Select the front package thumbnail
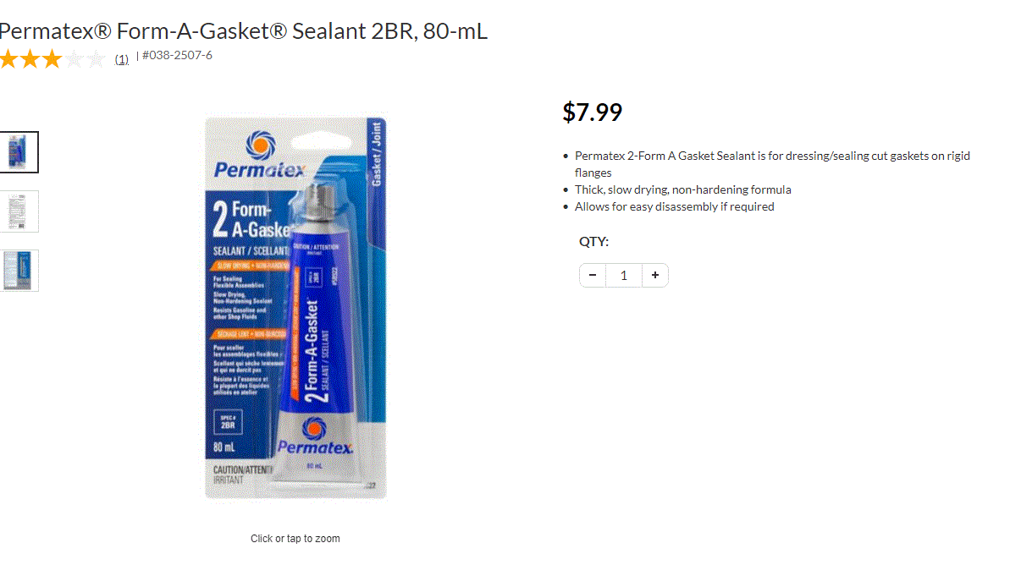Viewport: 1010px width, 576px height. tap(19, 152)
